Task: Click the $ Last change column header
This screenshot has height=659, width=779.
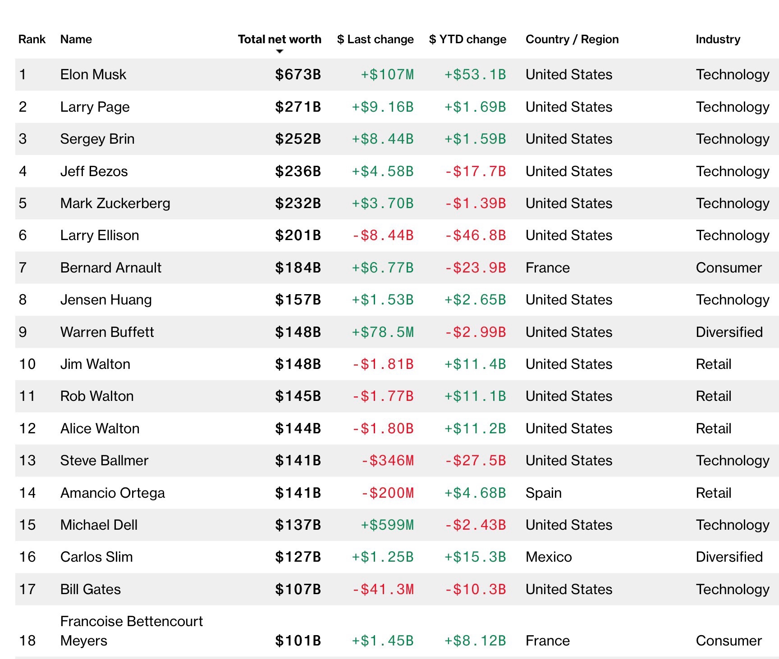Action: point(375,39)
